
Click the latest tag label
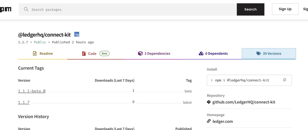pyautogui.click(x=187, y=102)
